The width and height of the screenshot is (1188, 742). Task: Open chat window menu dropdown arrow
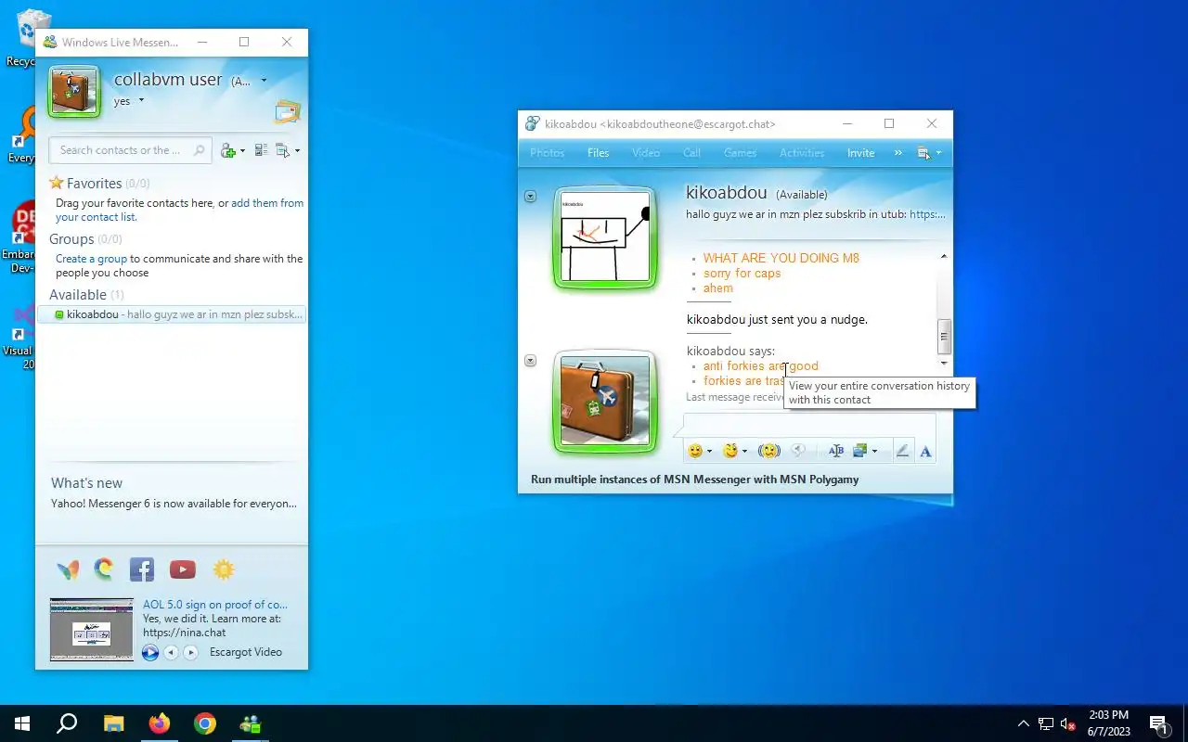tap(938, 153)
